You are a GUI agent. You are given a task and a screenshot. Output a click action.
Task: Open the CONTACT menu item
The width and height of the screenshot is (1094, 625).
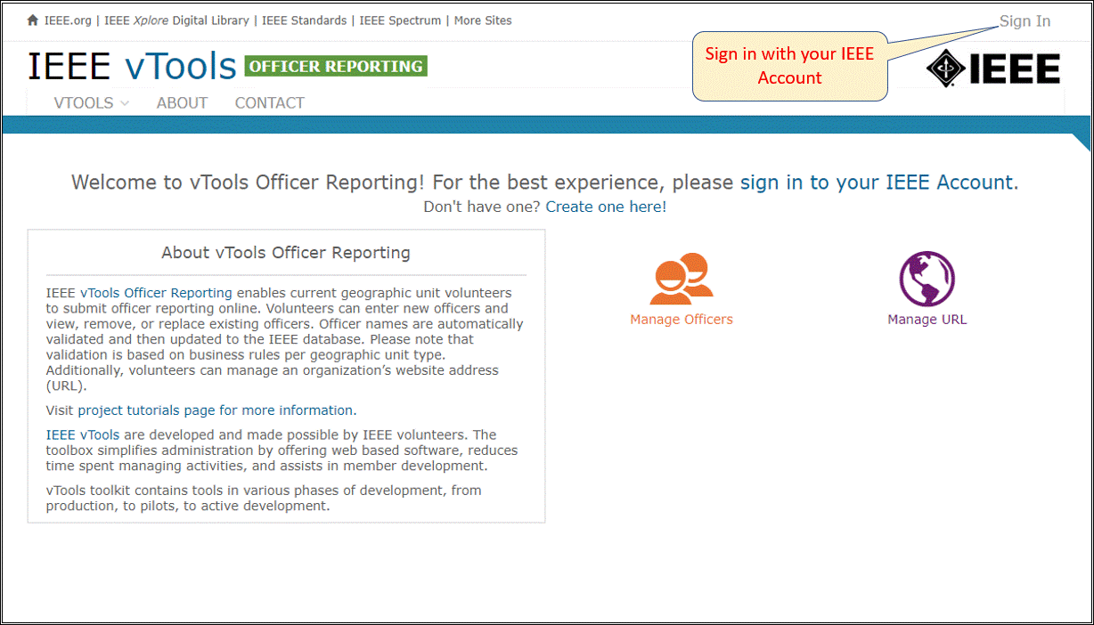click(269, 102)
